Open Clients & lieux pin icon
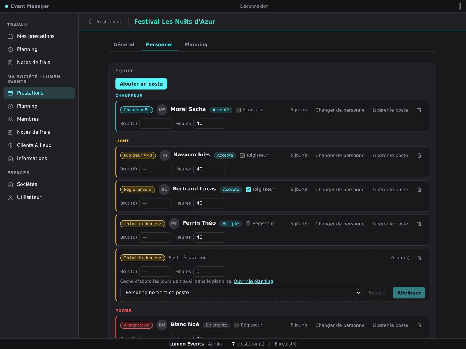Screen dimensions: 466x349 pos(10,145)
